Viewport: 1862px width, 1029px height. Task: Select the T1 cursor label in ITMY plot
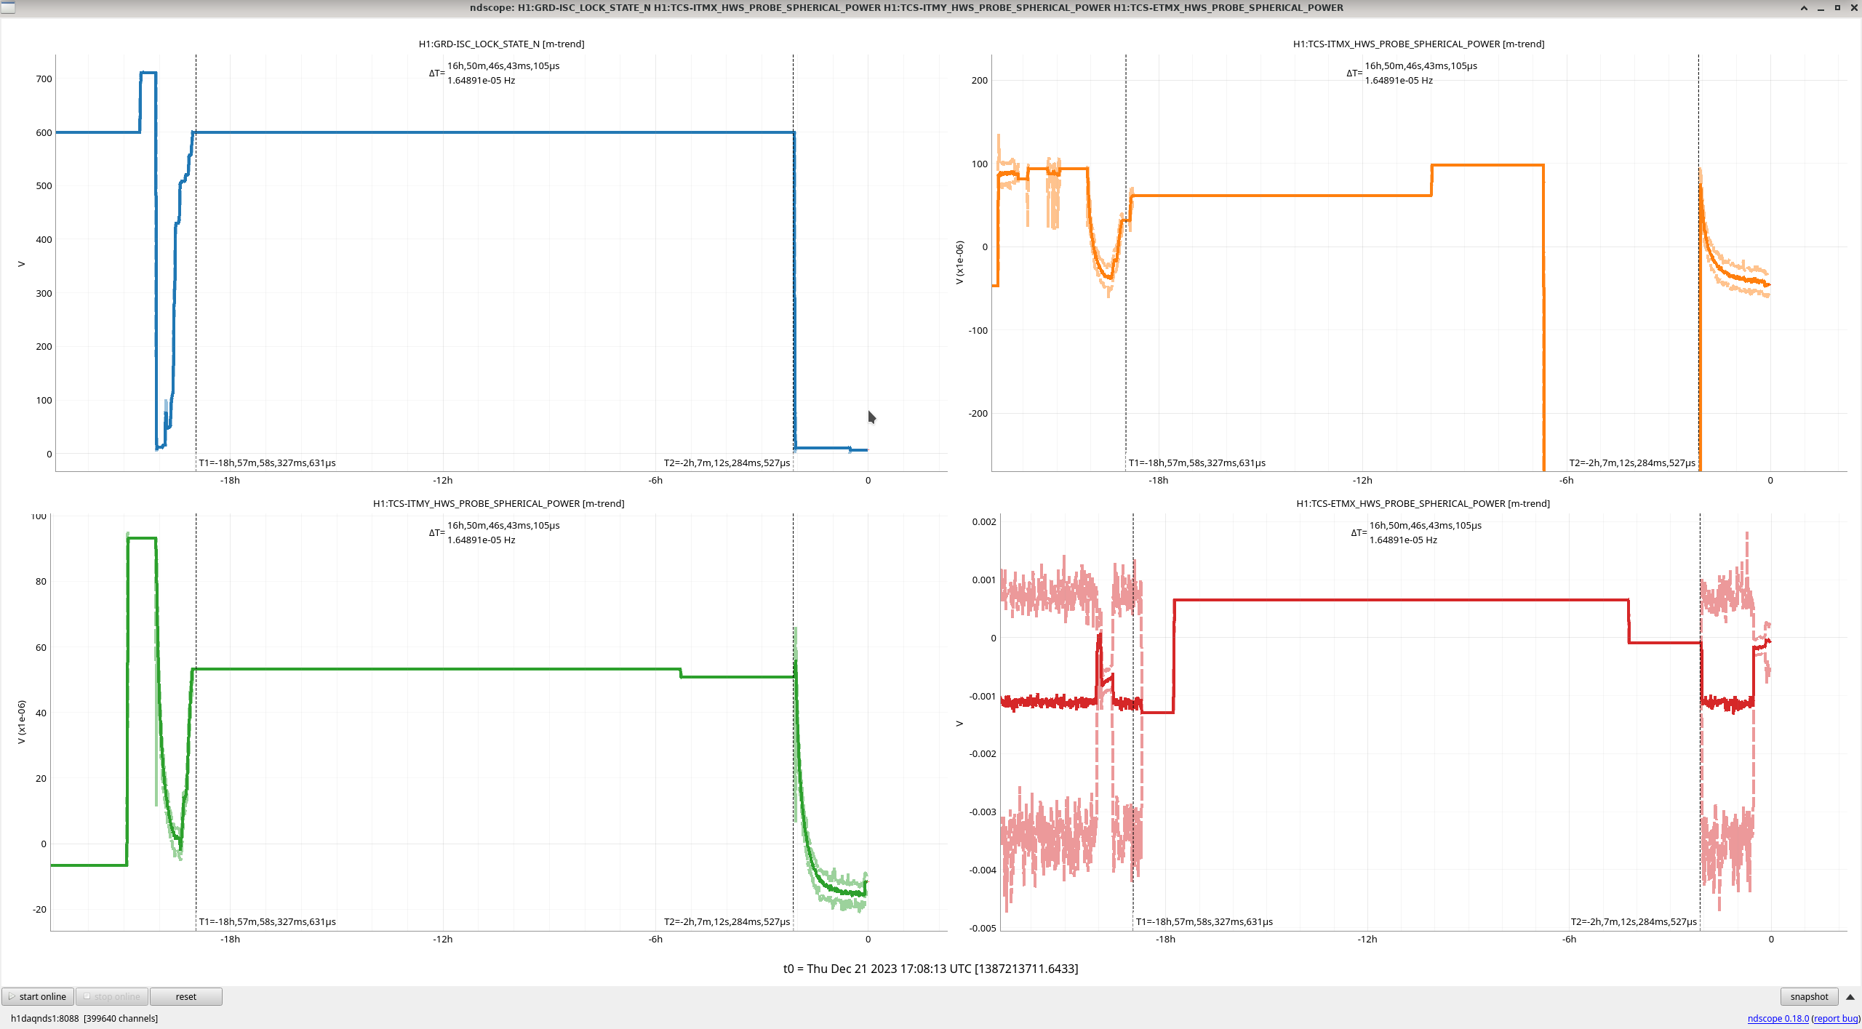tap(267, 921)
